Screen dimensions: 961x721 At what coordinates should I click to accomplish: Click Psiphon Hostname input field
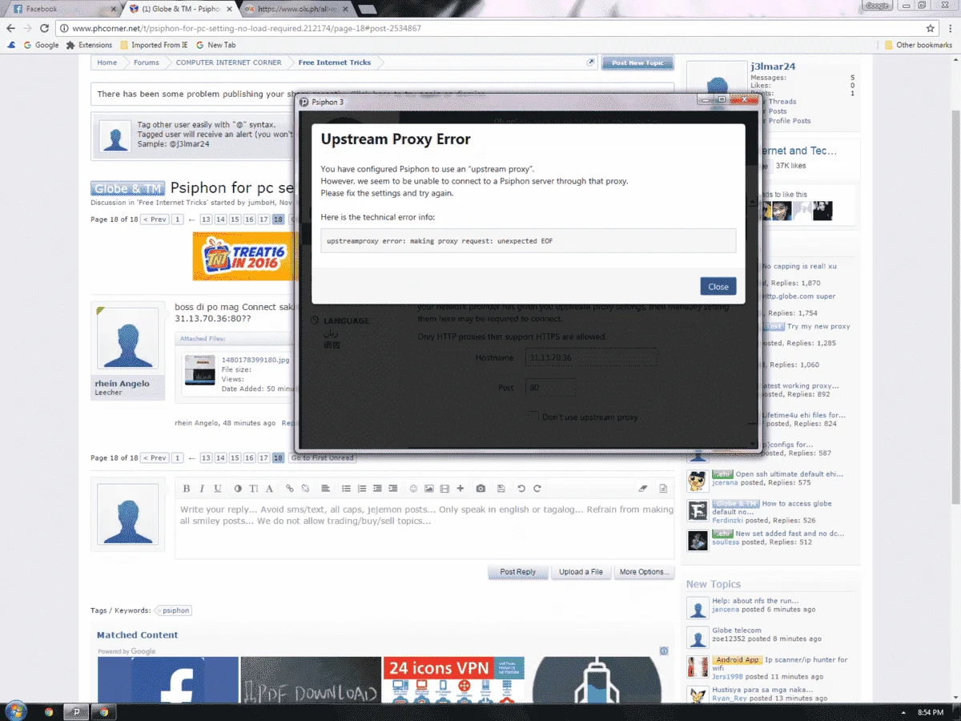591,358
